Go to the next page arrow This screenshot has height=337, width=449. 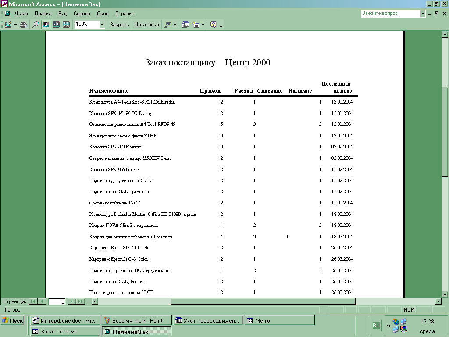click(72, 301)
